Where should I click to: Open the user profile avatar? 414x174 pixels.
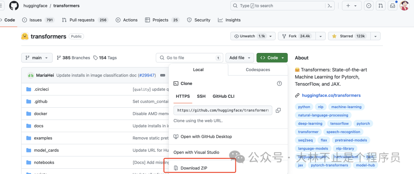click(x=404, y=5)
